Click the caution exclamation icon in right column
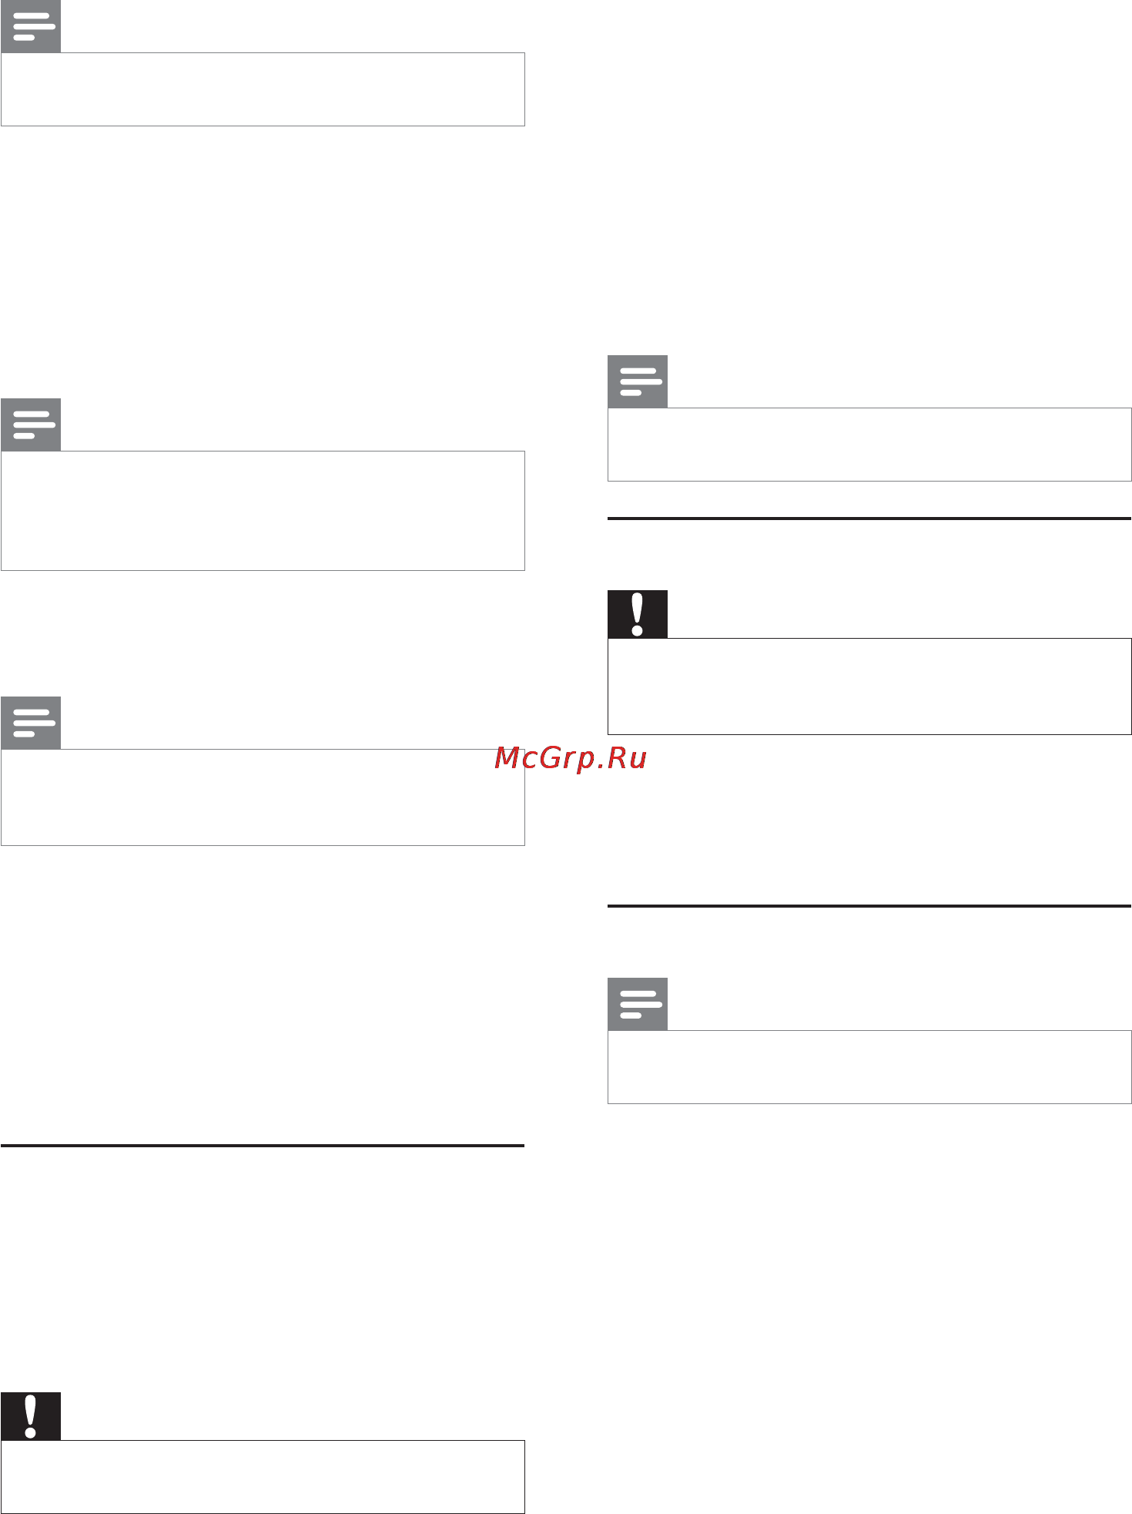The width and height of the screenshot is (1132, 1514). pos(638,614)
